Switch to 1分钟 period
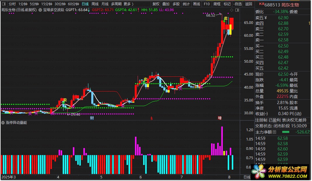The image size is (312, 181). (23, 4)
